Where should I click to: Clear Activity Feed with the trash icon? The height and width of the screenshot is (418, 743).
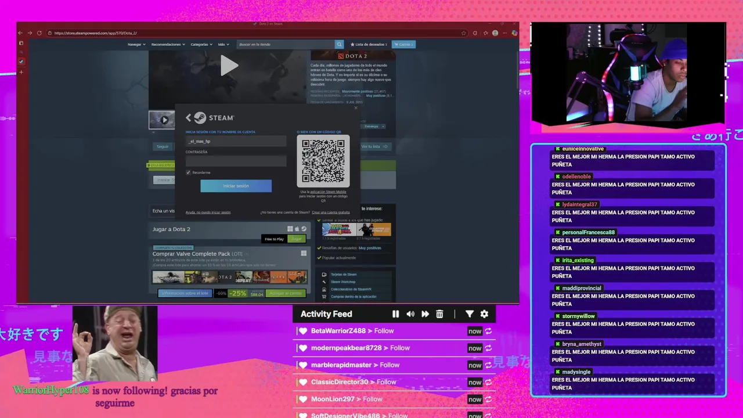click(439, 314)
